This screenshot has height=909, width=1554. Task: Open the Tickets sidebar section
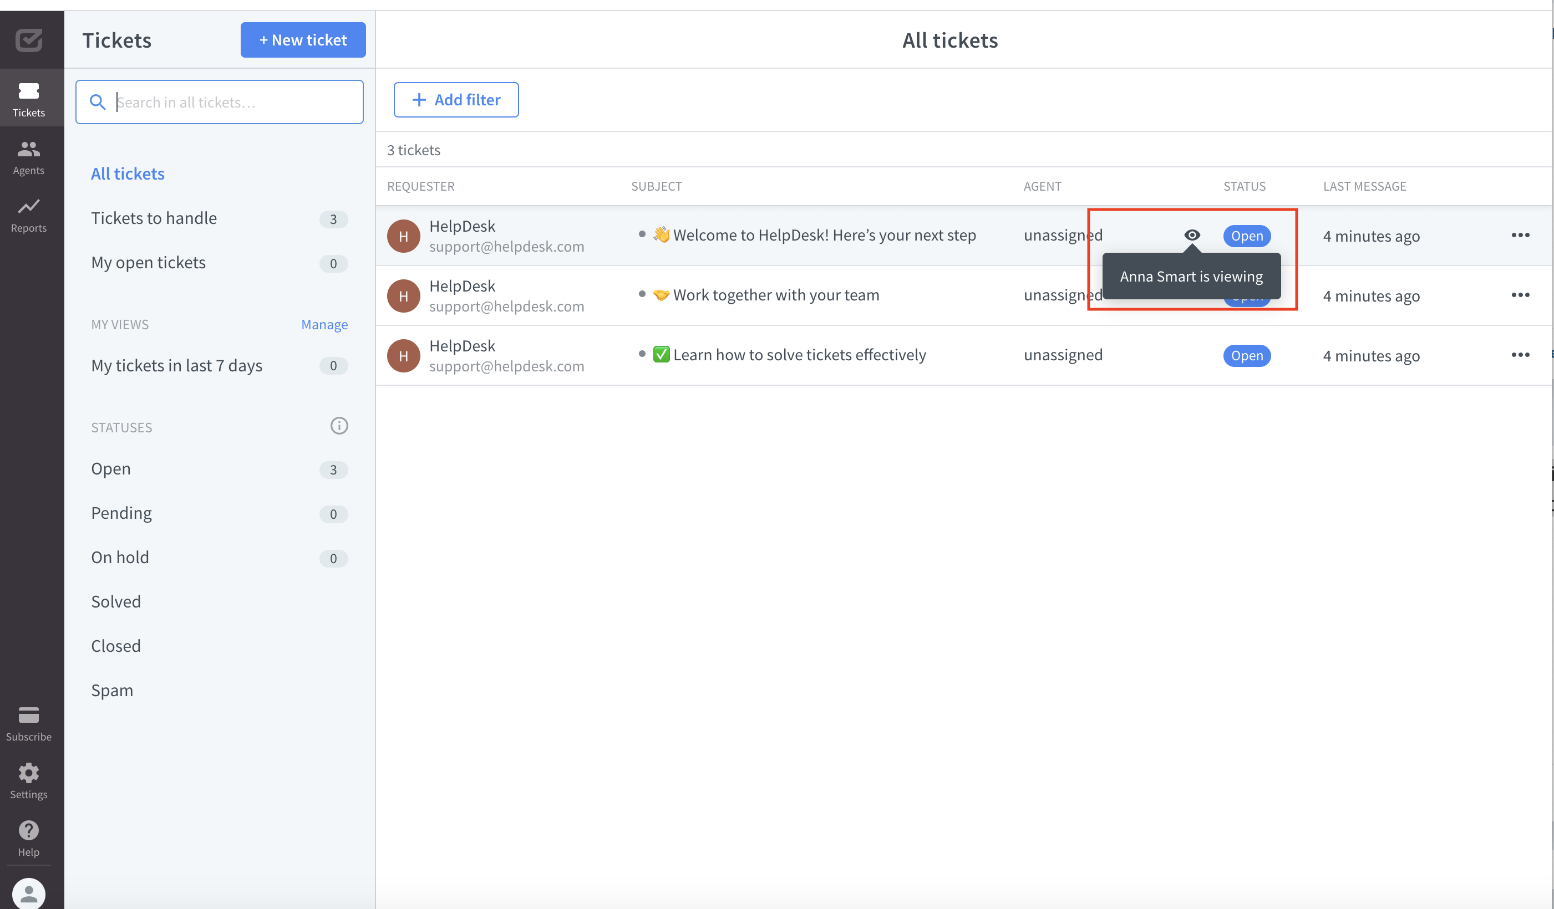tap(28, 99)
